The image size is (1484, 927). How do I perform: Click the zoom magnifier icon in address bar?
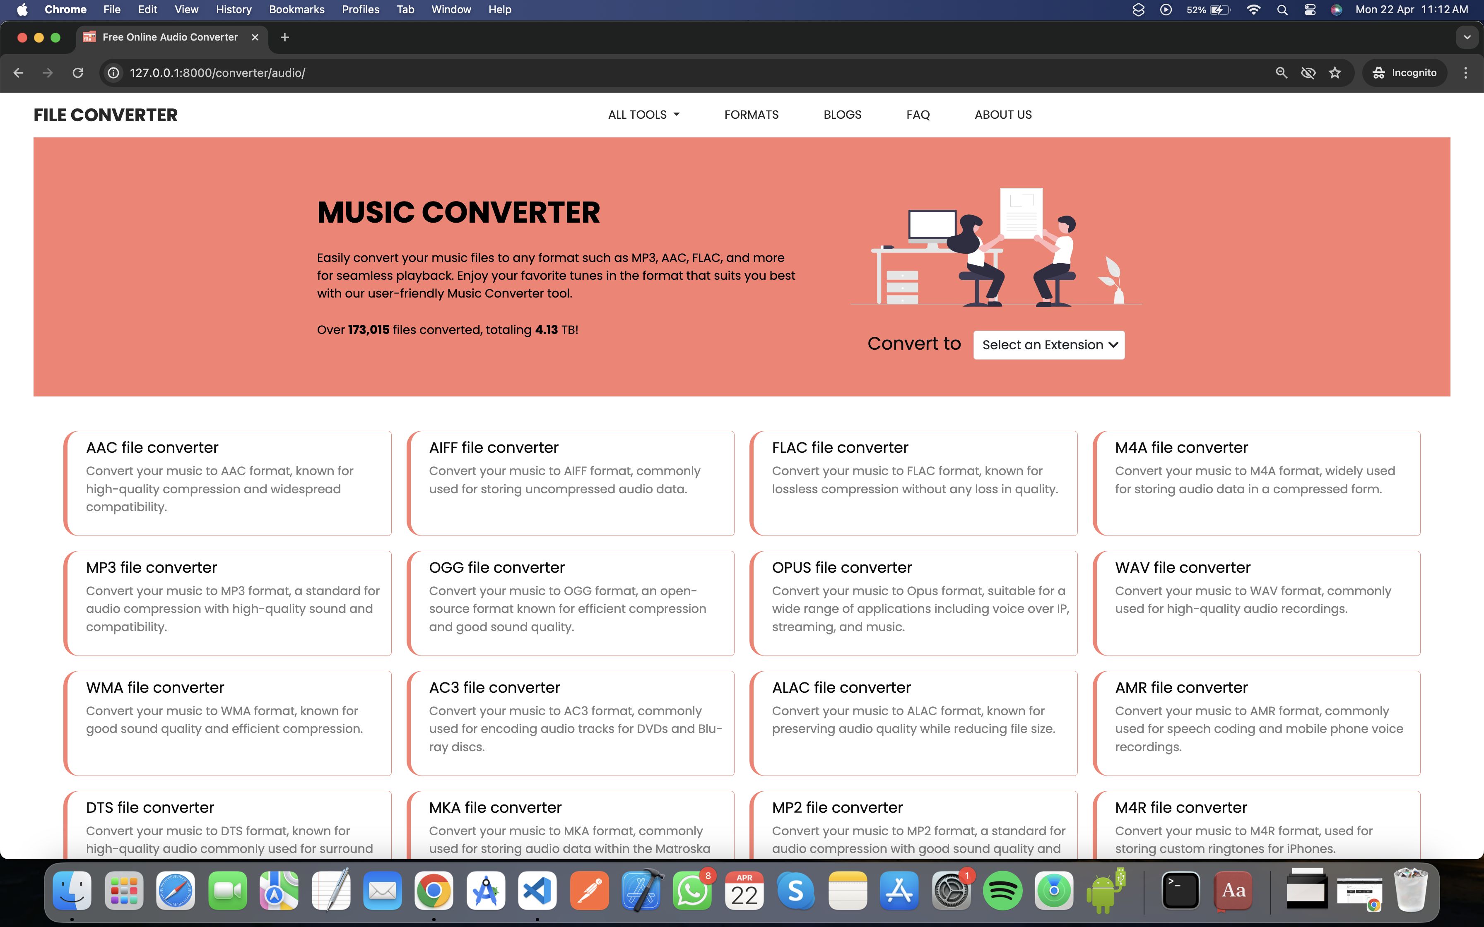pos(1281,73)
